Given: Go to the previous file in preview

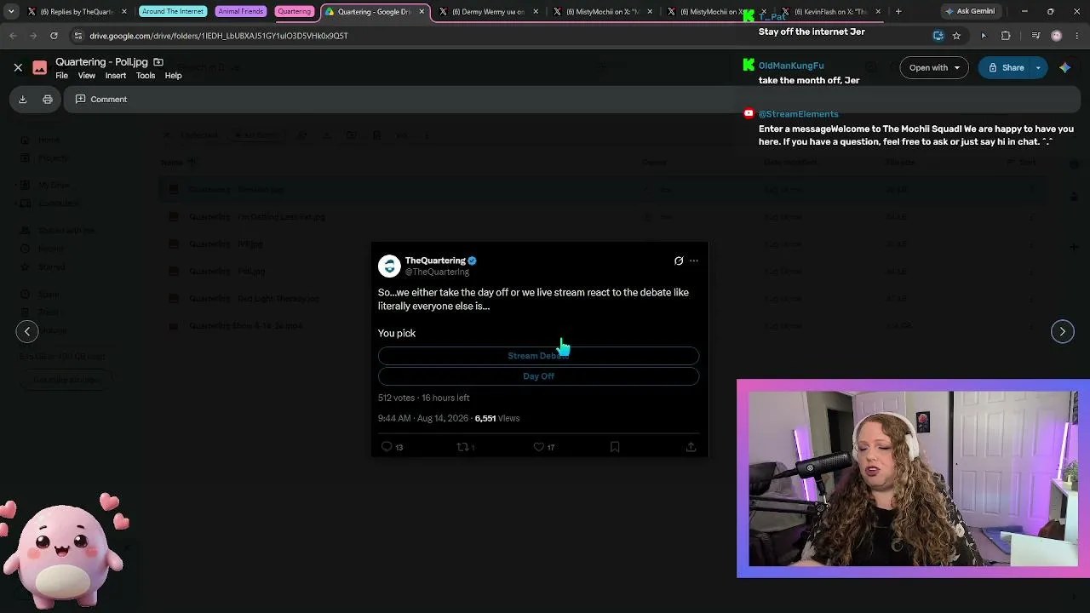Looking at the screenshot, I should [x=27, y=331].
